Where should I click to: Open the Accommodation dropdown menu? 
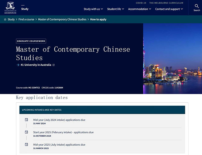click(x=140, y=9)
